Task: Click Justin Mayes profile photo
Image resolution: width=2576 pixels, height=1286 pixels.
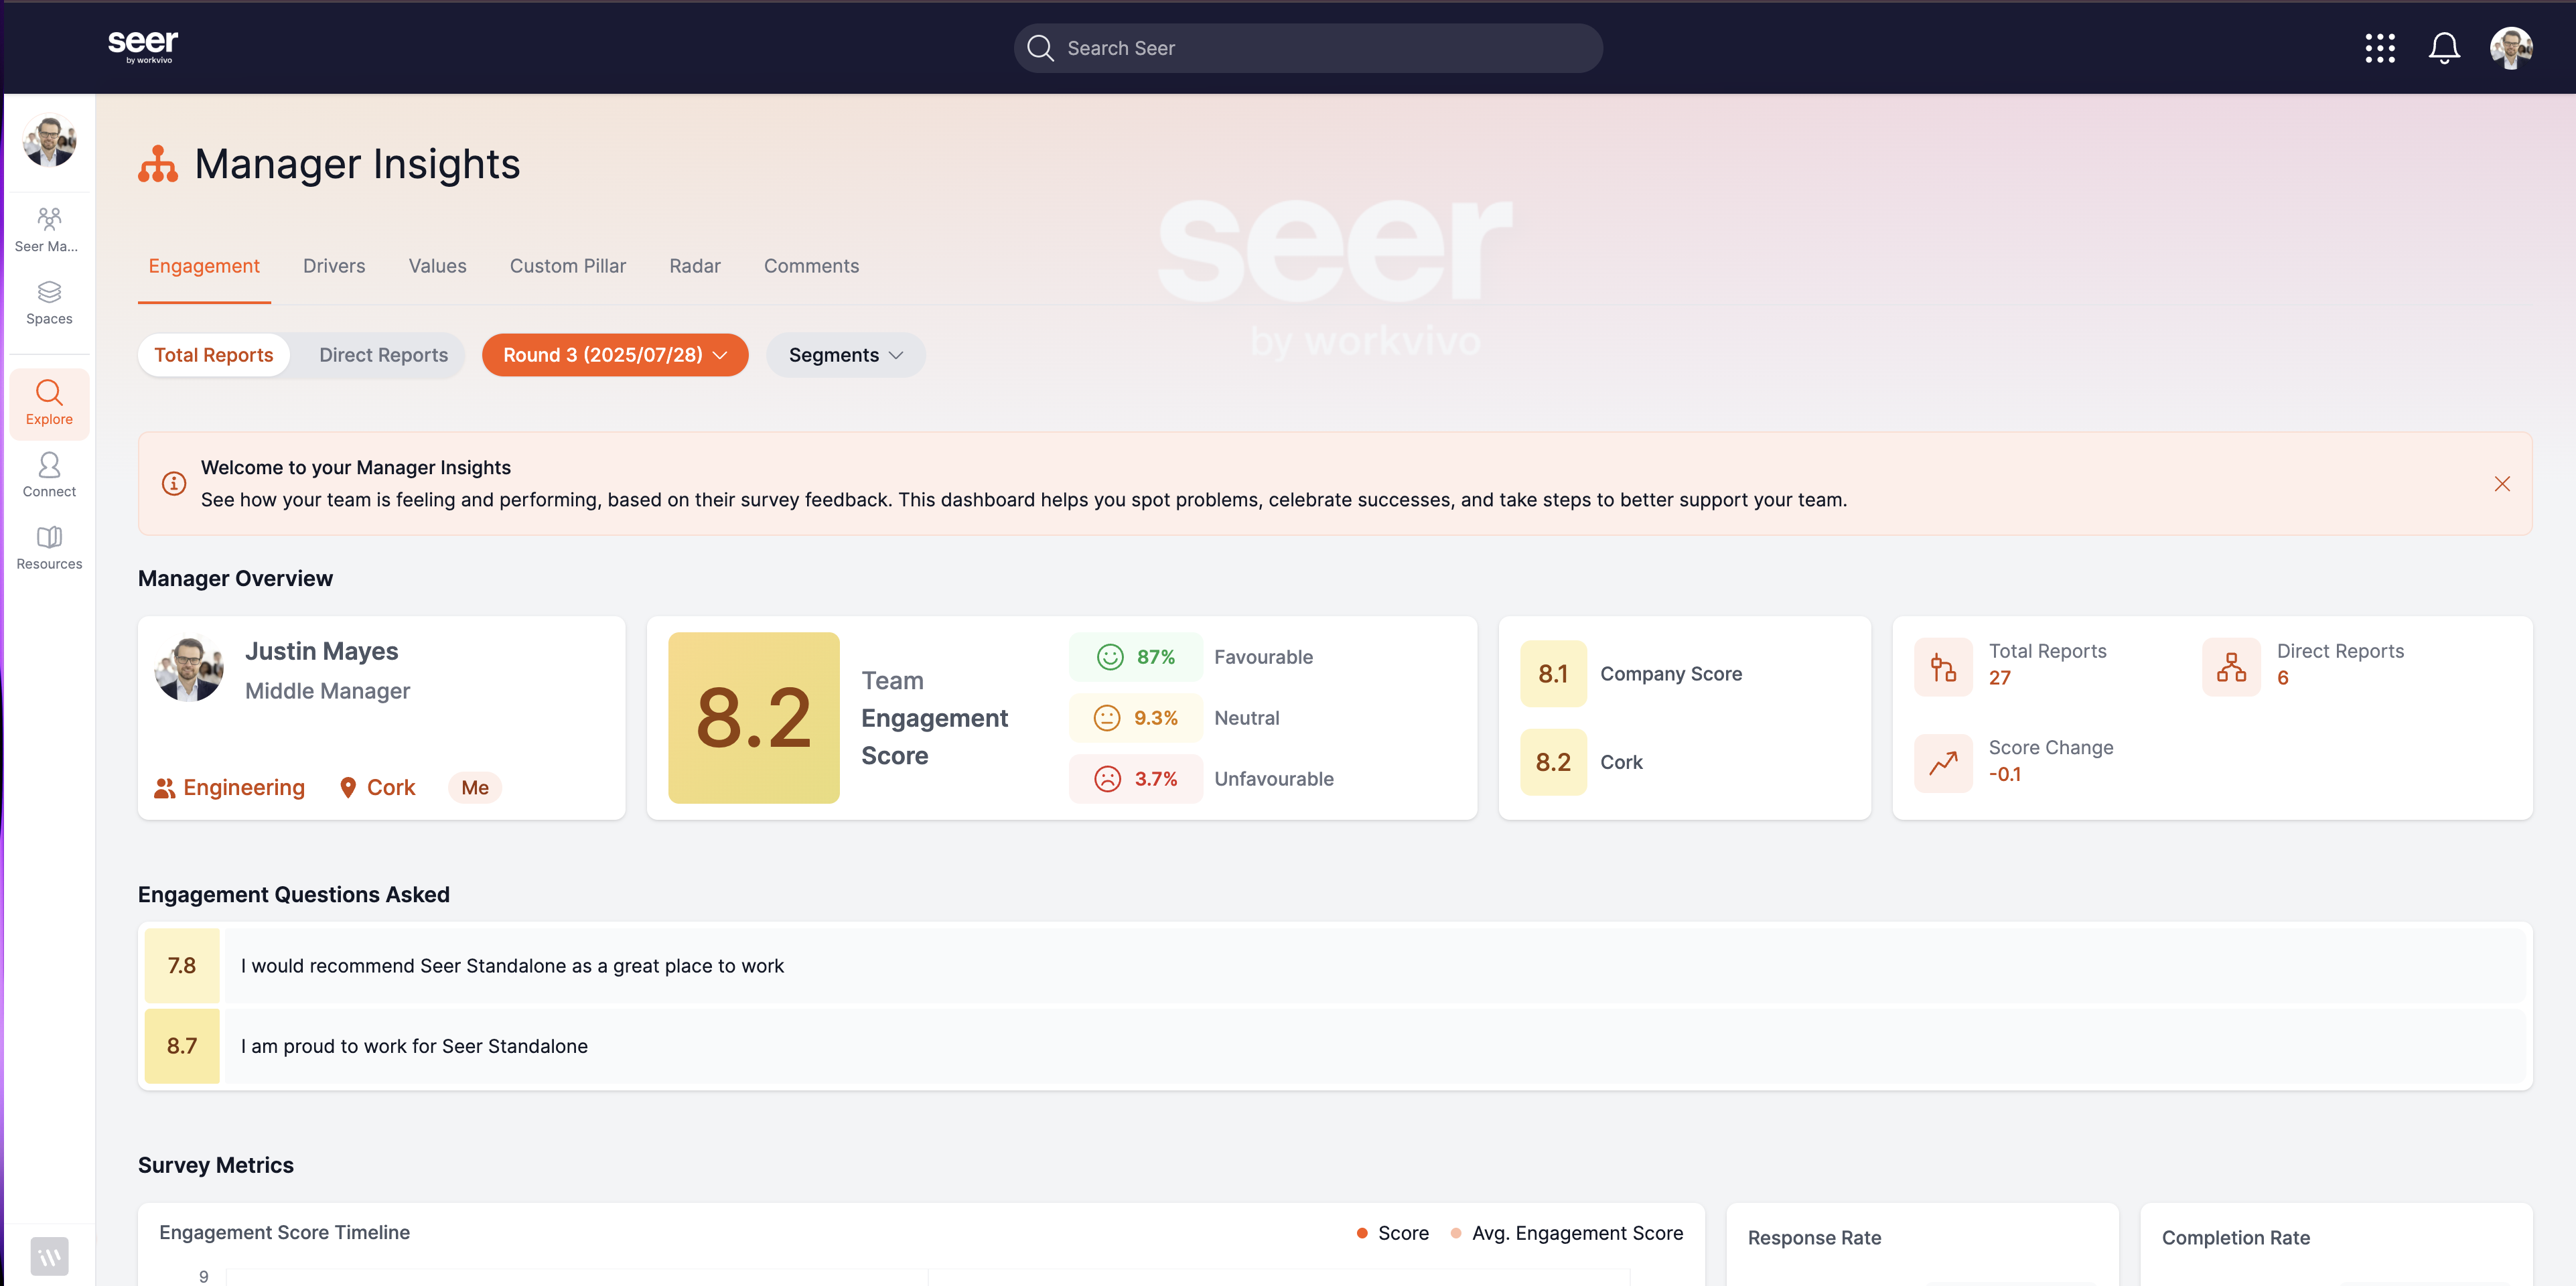Action: point(189,669)
